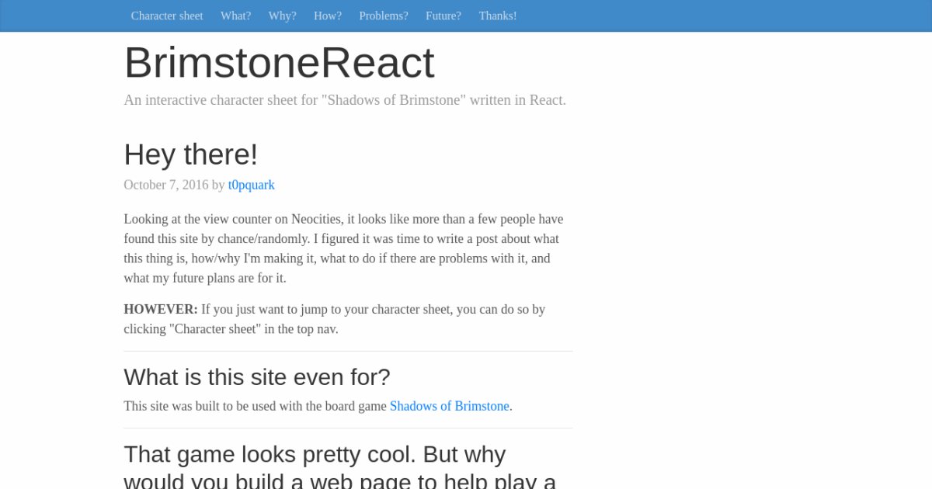This screenshot has width=932, height=489.
Task: Select the Why? navigation item
Action: 282,16
